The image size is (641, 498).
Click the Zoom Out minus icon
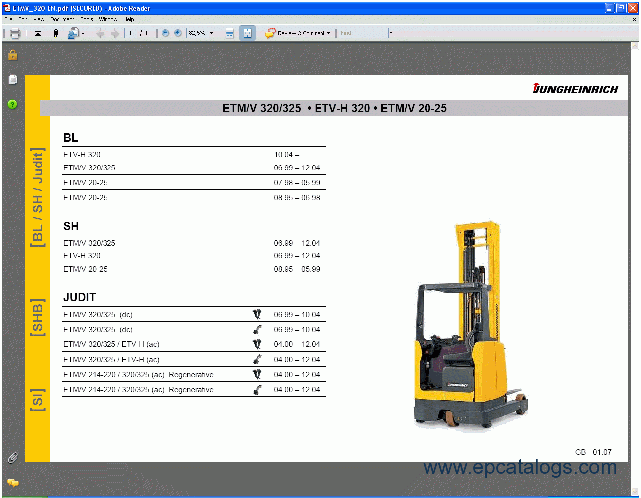coord(165,33)
